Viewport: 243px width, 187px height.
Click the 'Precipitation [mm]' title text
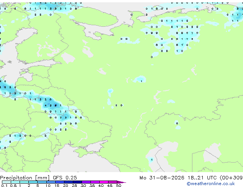(x=25, y=178)
